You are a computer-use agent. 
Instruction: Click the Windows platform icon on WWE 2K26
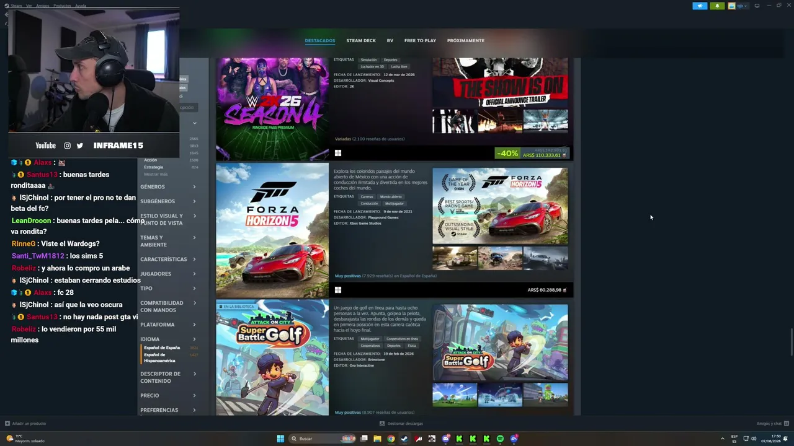pyautogui.click(x=338, y=153)
